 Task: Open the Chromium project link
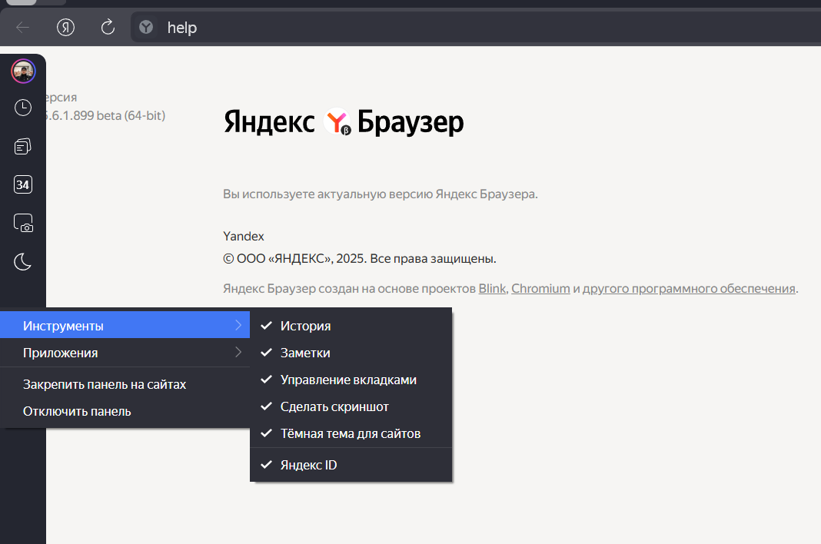tap(540, 288)
